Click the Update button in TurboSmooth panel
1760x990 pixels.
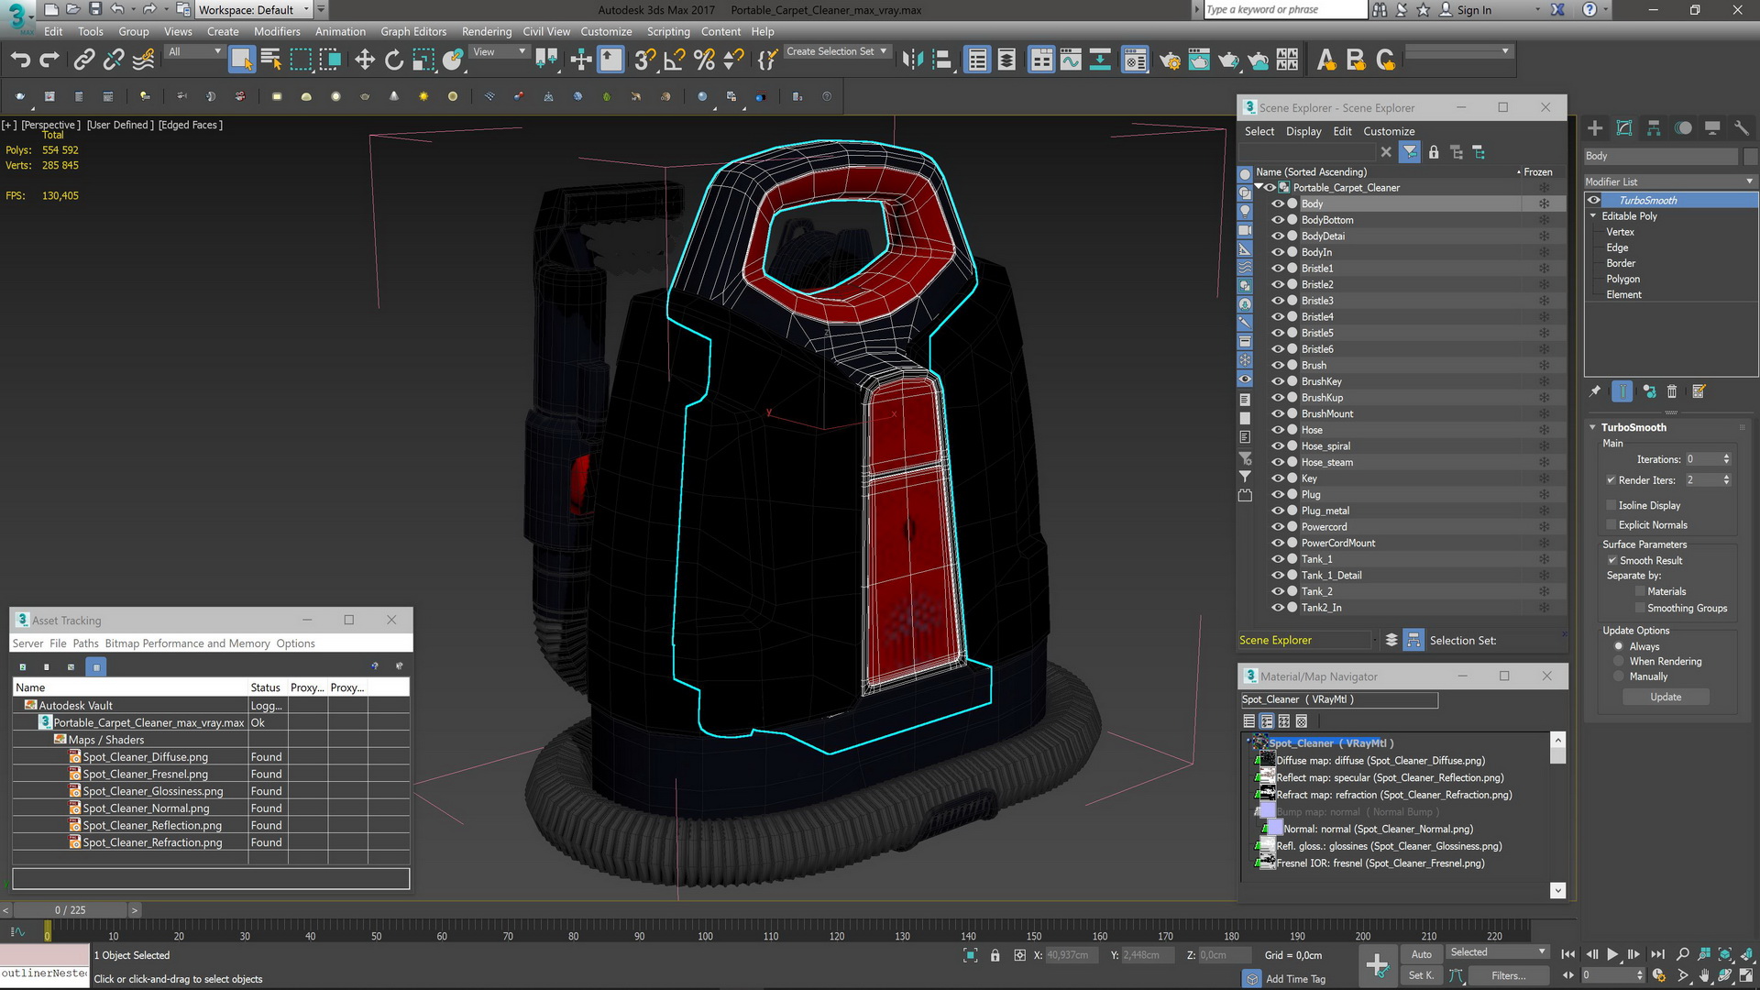coord(1666,697)
